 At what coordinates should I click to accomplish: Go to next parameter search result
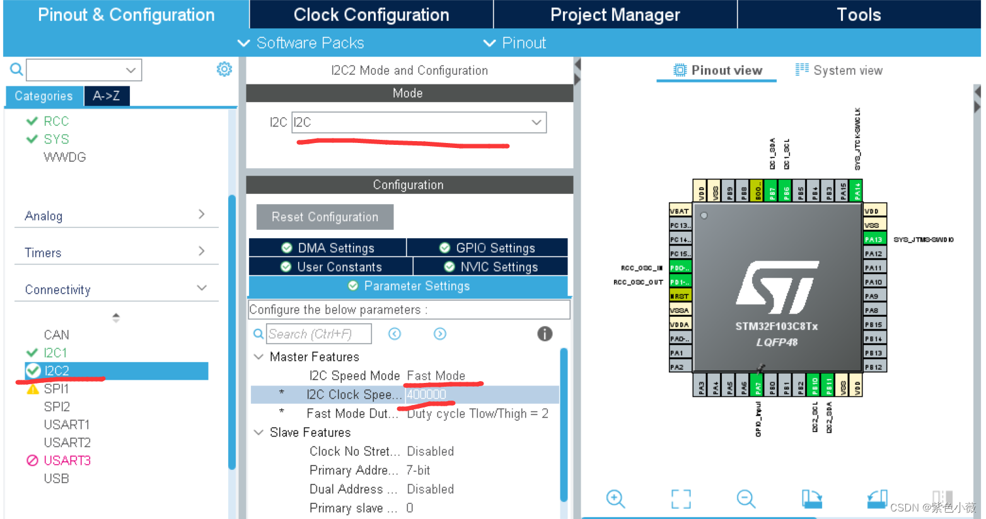pyautogui.click(x=440, y=334)
